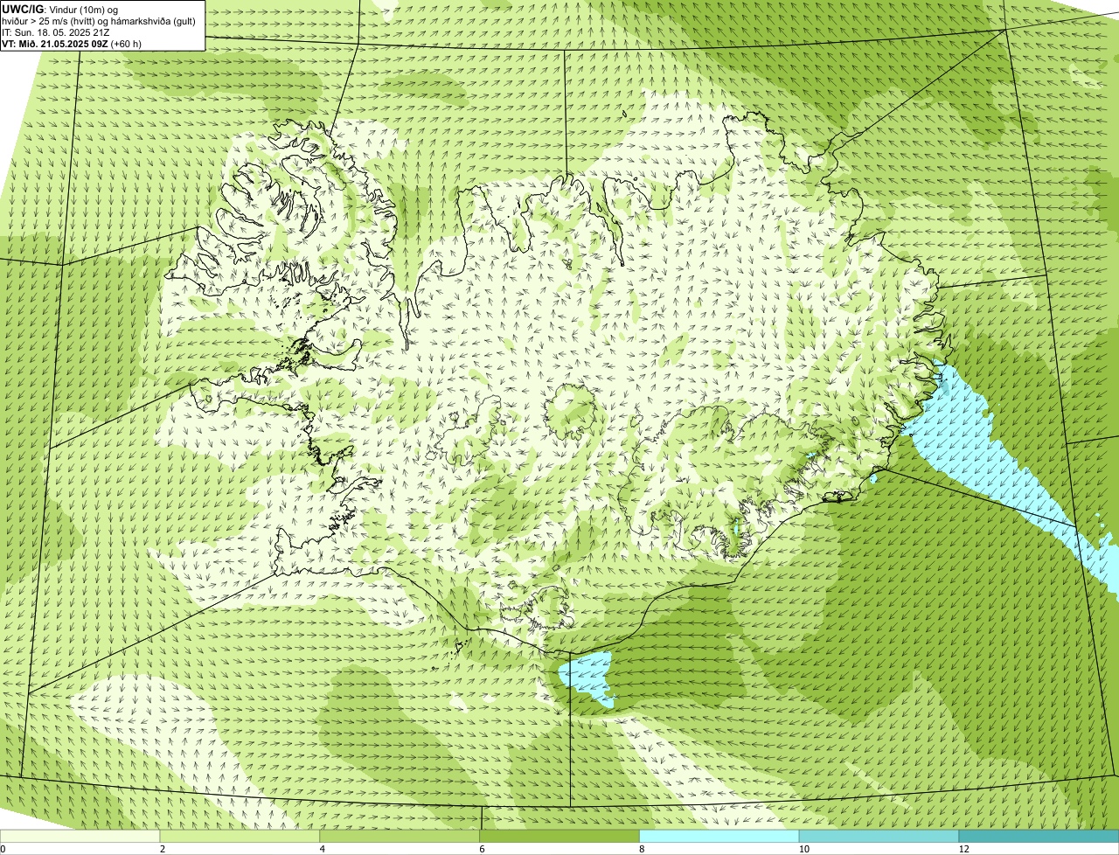The height and width of the screenshot is (855, 1119).
Task: Click the initial time 'IT: Sun. 18. 05. 2025 21Z'
Action: (56, 32)
